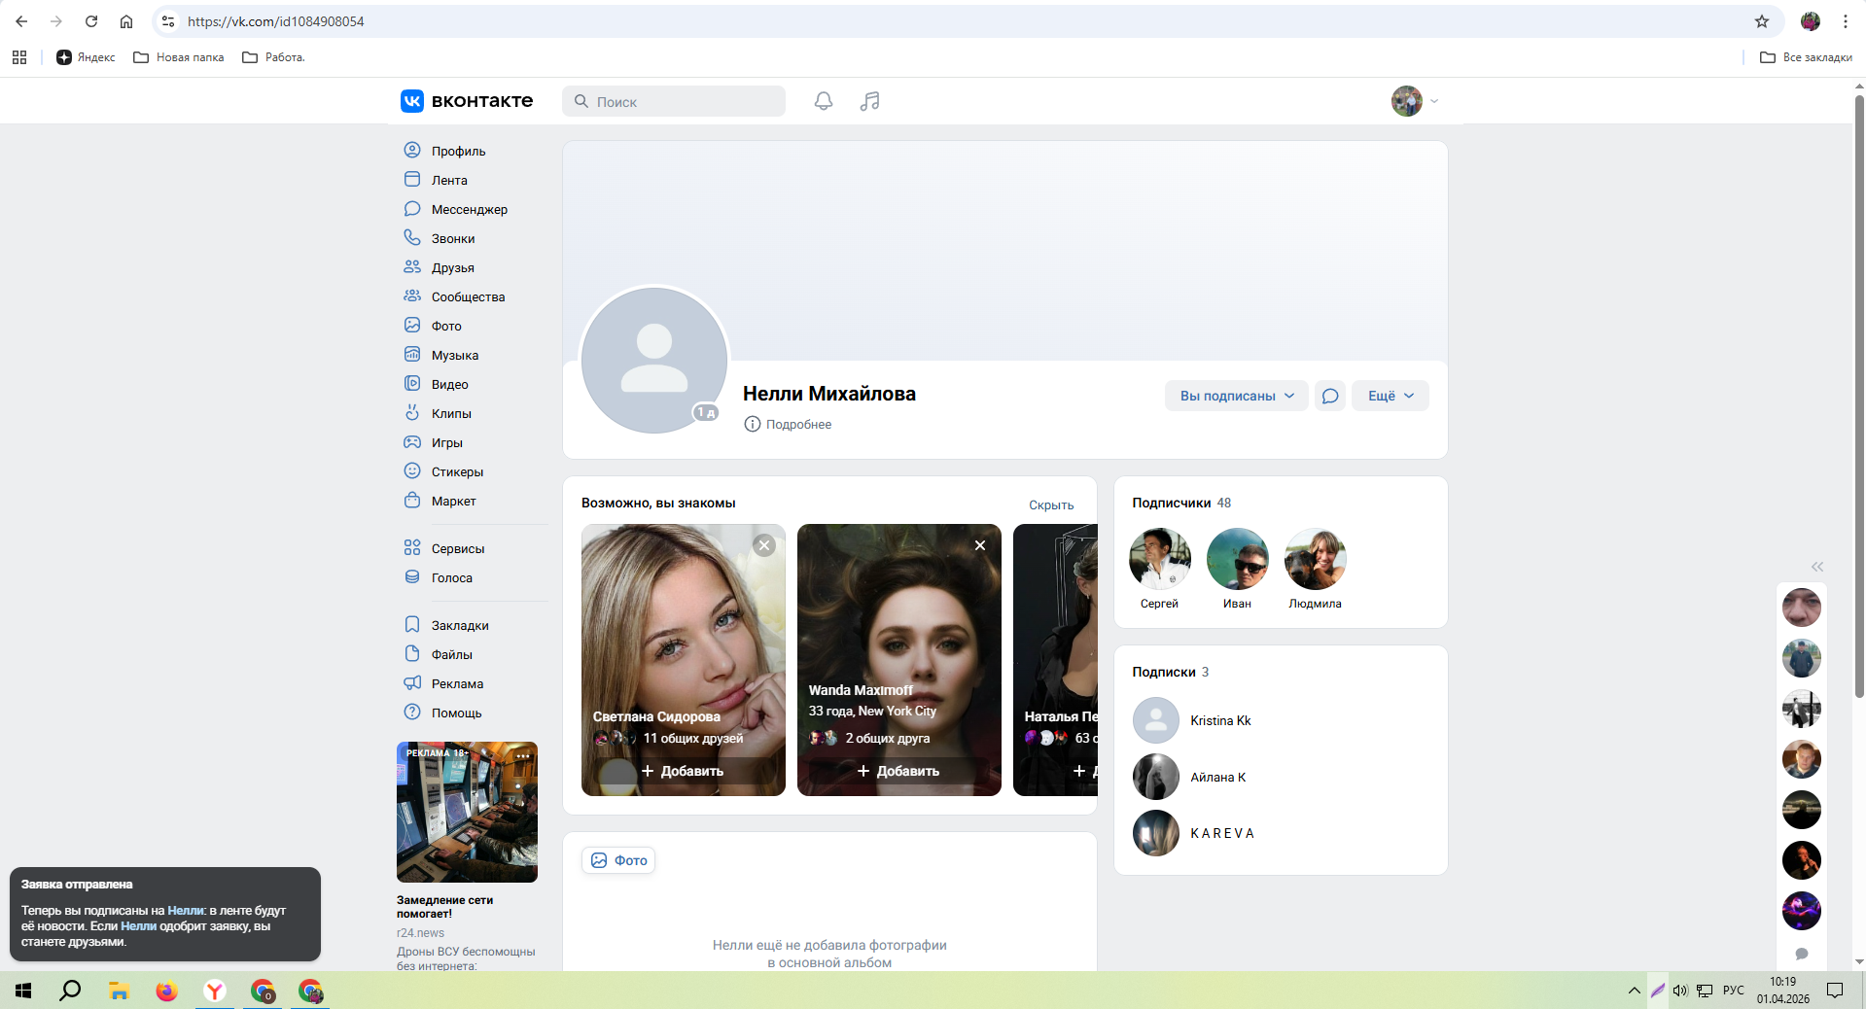Click the Голоса coins icon
This screenshot has height=1009, width=1866.
coord(412,577)
